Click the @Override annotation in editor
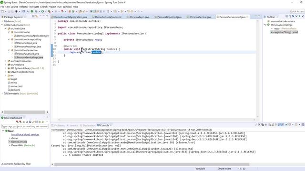 pos(70,46)
